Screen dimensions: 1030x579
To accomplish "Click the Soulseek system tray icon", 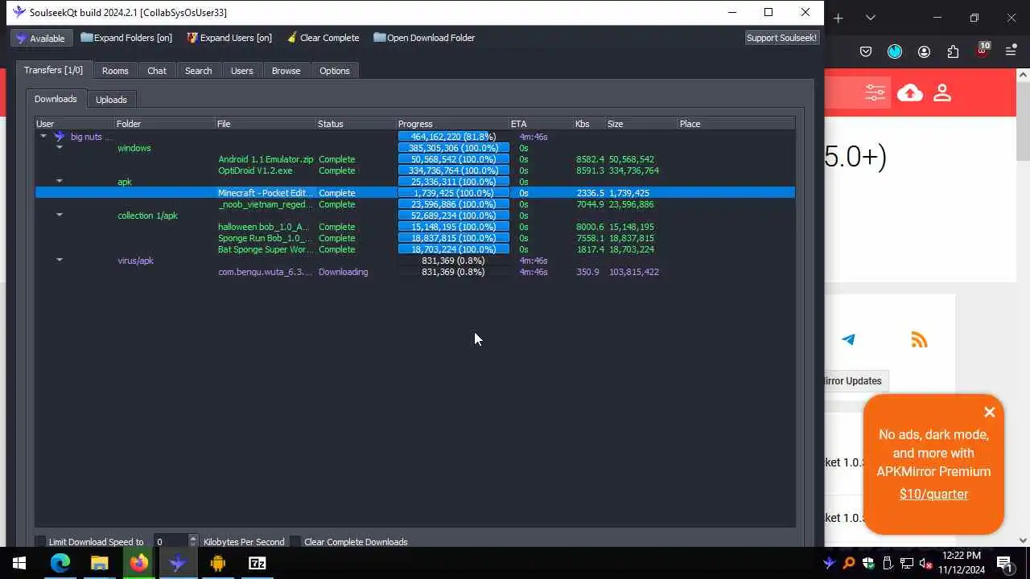I will 830,563.
